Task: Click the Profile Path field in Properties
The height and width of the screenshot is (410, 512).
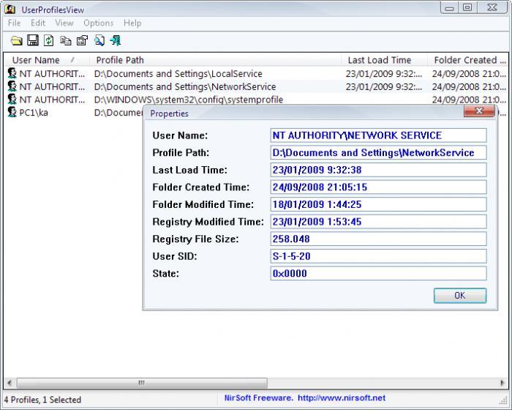Action: click(378, 153)
